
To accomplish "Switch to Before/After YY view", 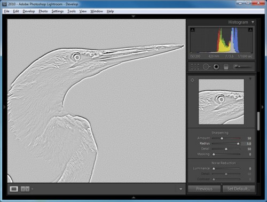I will [x=25, y=189].
